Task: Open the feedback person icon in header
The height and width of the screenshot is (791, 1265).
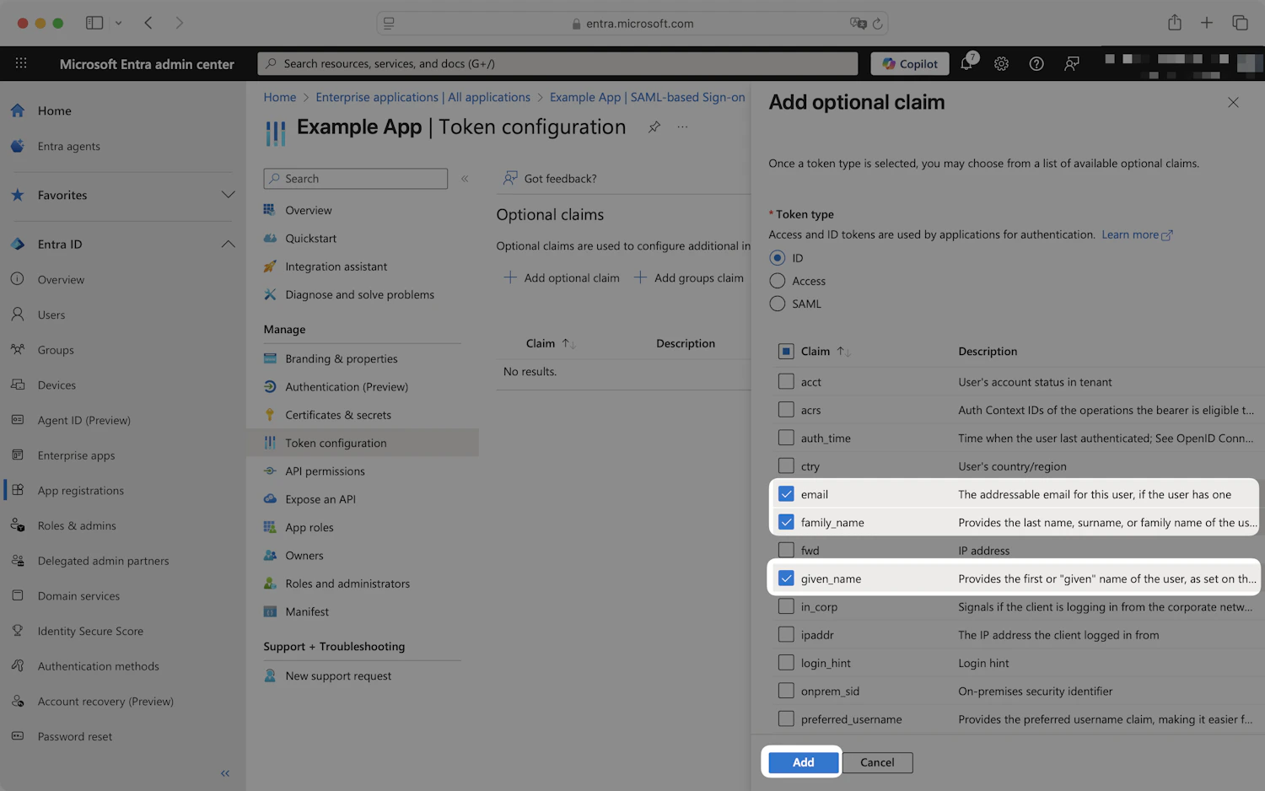Action: (x=1072, y=63)
